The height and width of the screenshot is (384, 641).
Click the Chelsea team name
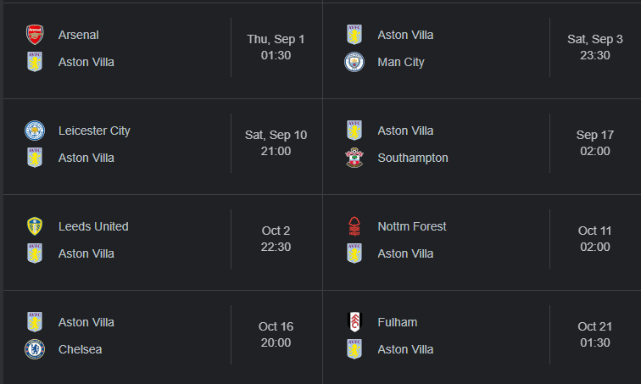[x=80, y=349]
